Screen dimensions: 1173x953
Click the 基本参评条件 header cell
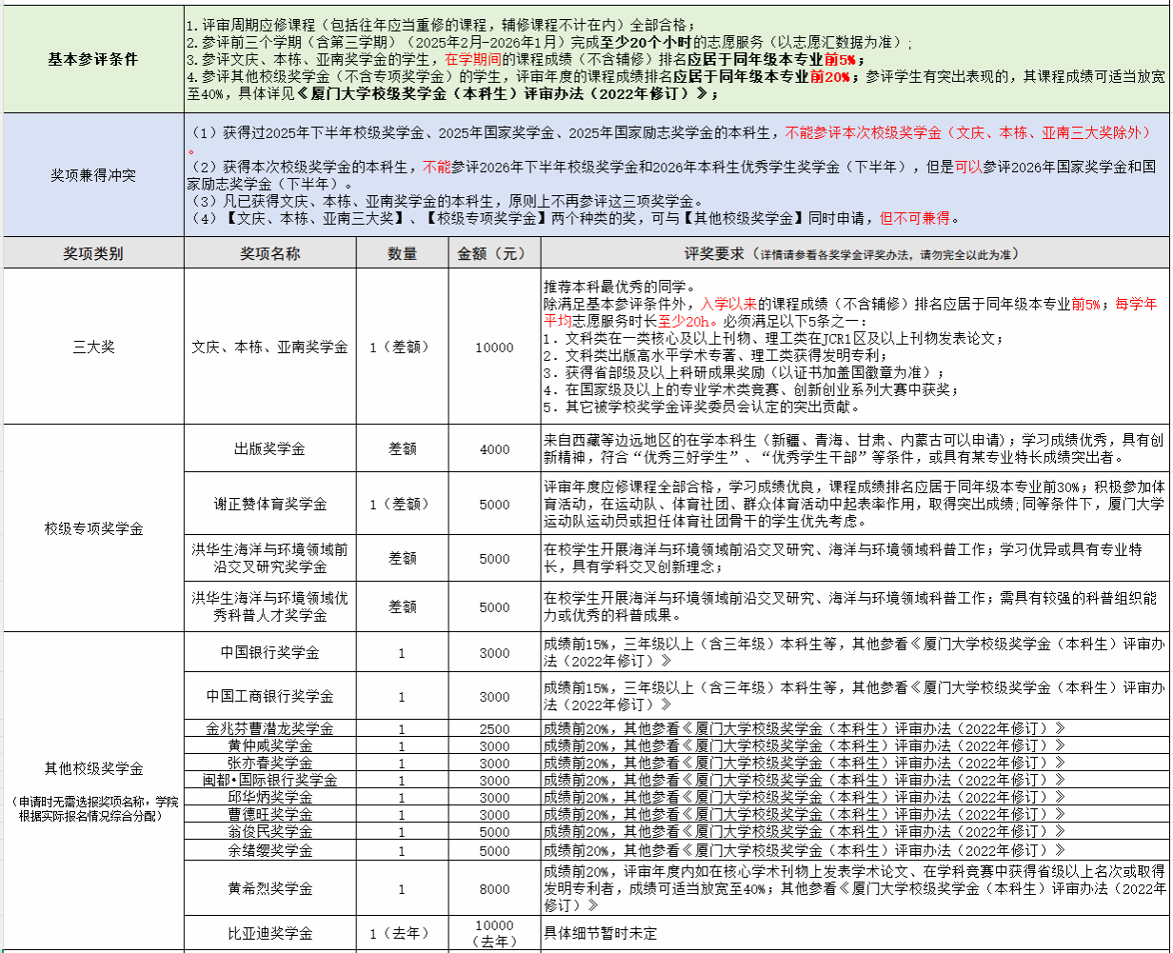click(x=92, y=59)
